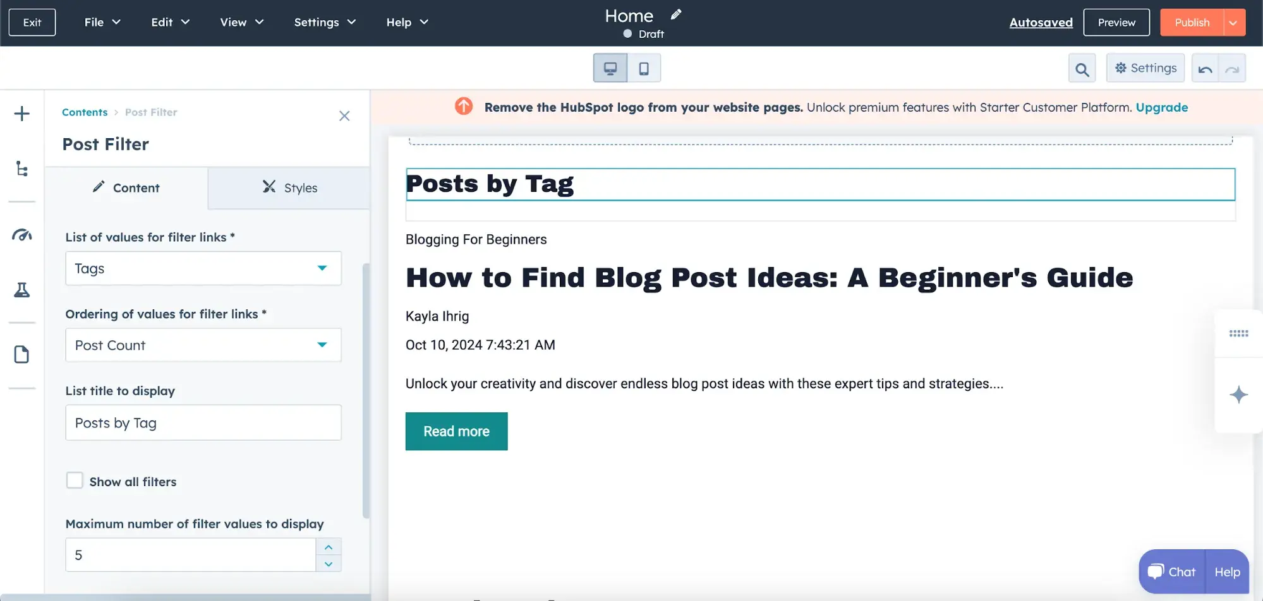Switch to the Styles tab

coord(289,188)
